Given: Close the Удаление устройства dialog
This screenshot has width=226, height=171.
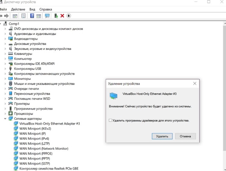Looking at the screenshot, I should 195,84.
